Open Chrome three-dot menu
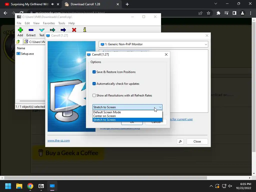 tap(250, 13)
